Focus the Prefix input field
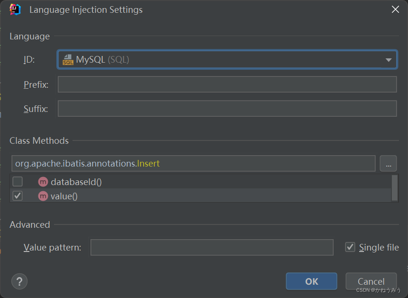 [x=227, y=84]
